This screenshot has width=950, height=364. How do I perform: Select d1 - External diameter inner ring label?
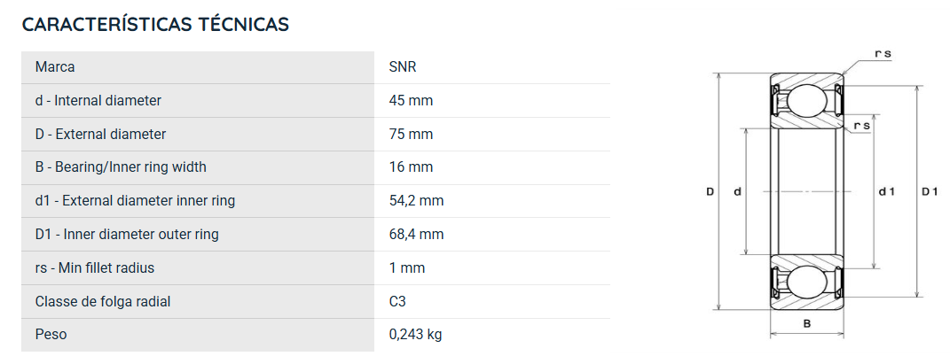pyautogui.click(x=135, y=201)
